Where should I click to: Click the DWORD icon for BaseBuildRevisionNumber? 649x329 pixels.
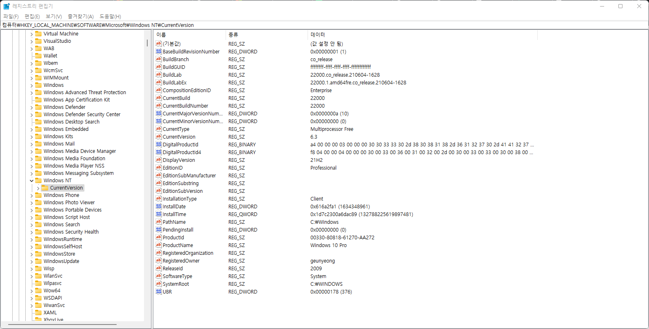point(159,51)
